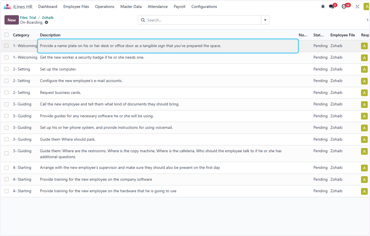The height and width of the screenshot is (236, 370).
Task: Click responsible avatar in supervisor arrangement row
Action: tap(364, 168)
